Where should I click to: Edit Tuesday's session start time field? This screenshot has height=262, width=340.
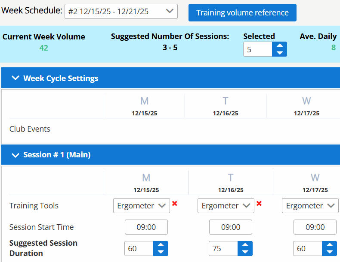231,227
